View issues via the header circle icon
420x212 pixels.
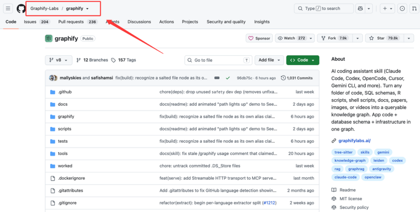click(x=402, y=9)
